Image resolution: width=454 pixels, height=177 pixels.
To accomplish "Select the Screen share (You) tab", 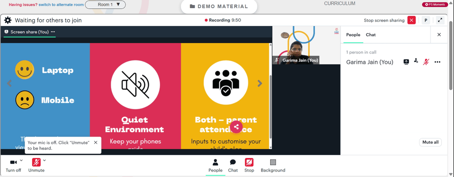I will click(30, 32).
